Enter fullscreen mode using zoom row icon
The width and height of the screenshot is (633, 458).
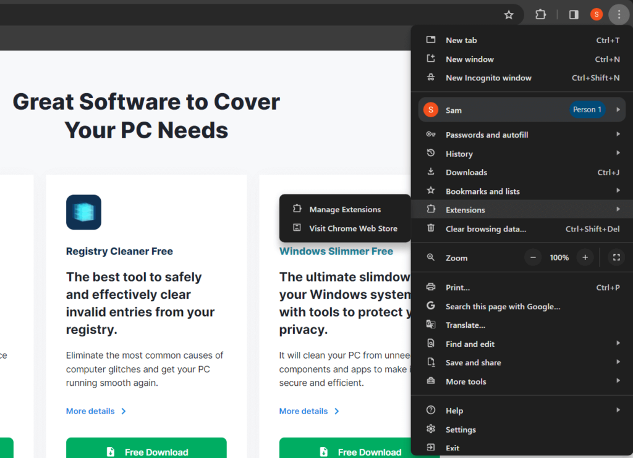tap(616, 257)
